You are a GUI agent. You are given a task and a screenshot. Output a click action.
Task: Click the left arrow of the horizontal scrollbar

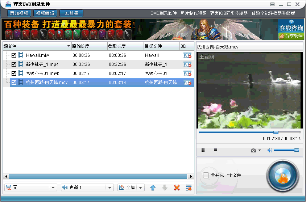(x=6, y=177)
